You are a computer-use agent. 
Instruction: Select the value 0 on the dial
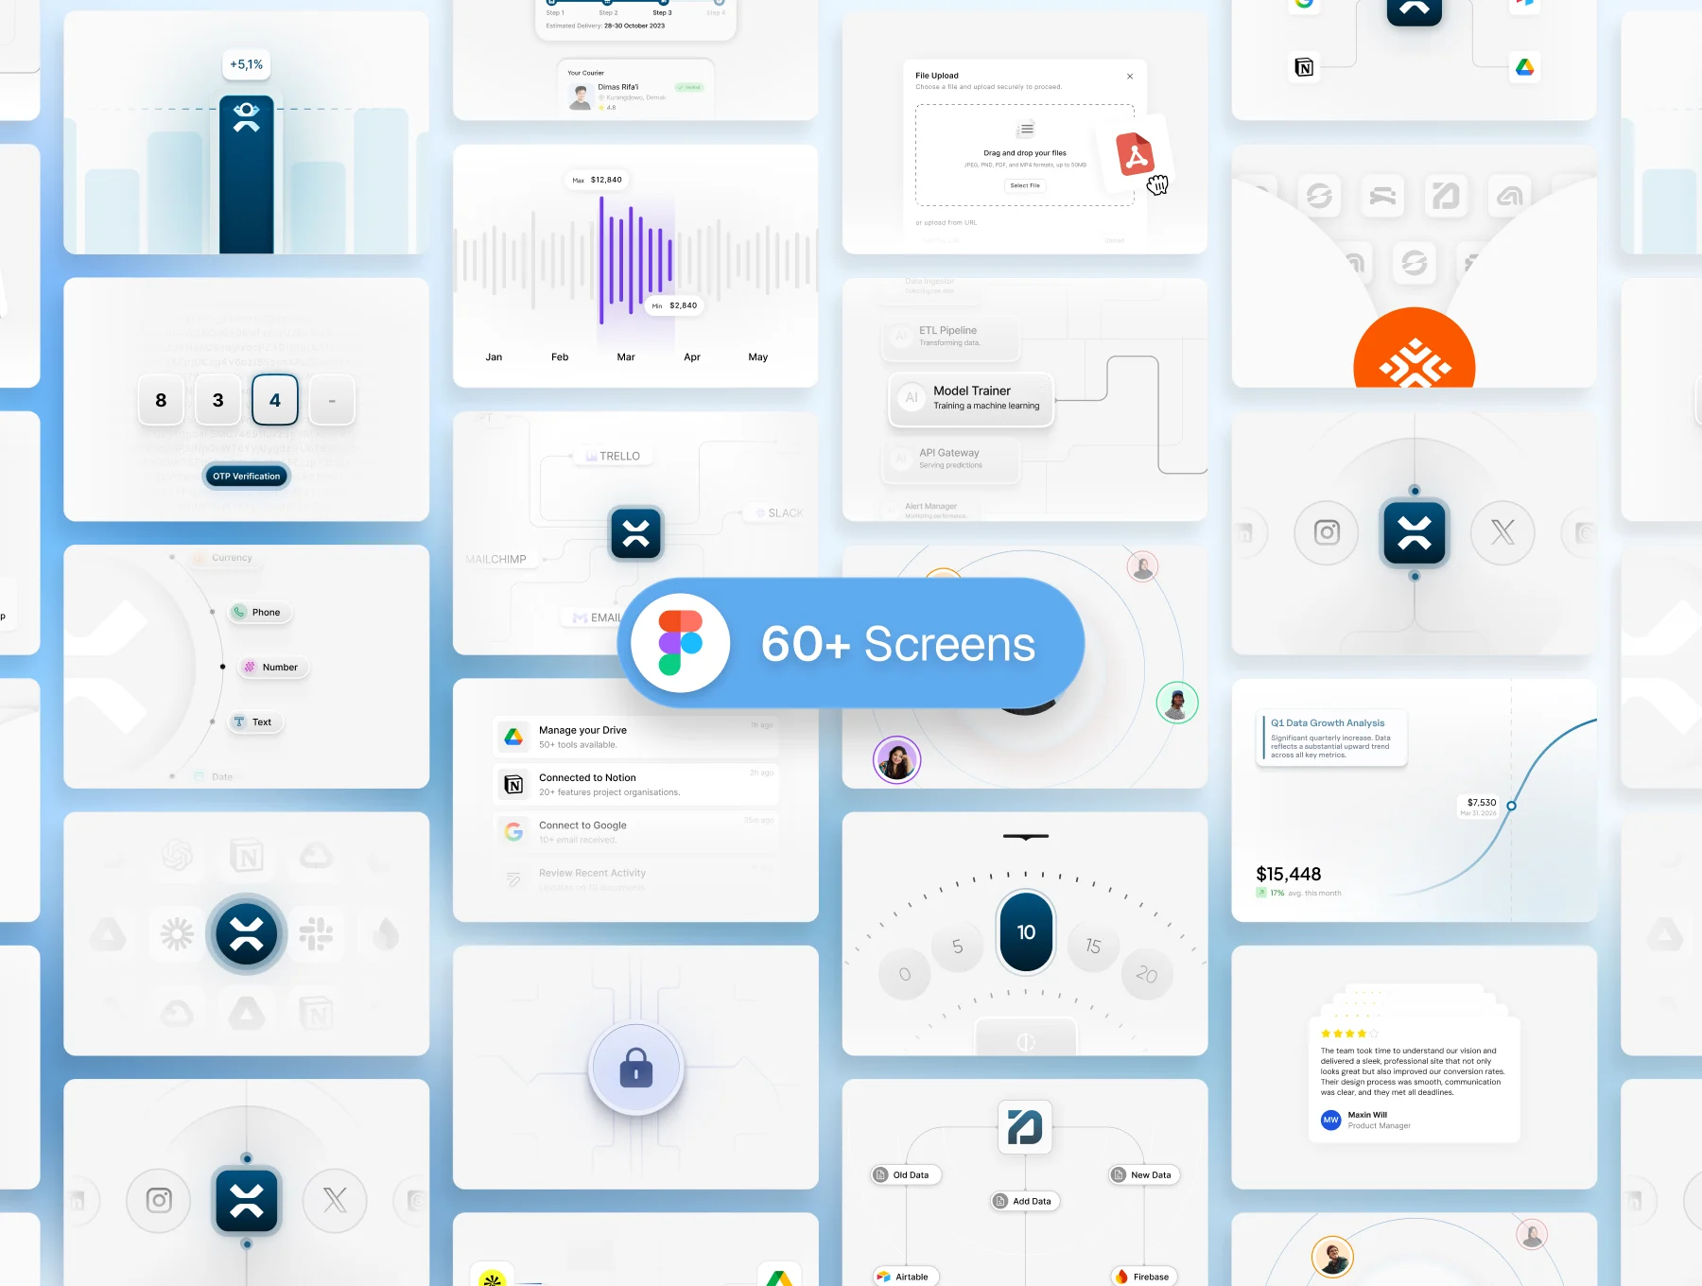click(x=904, y=974)
